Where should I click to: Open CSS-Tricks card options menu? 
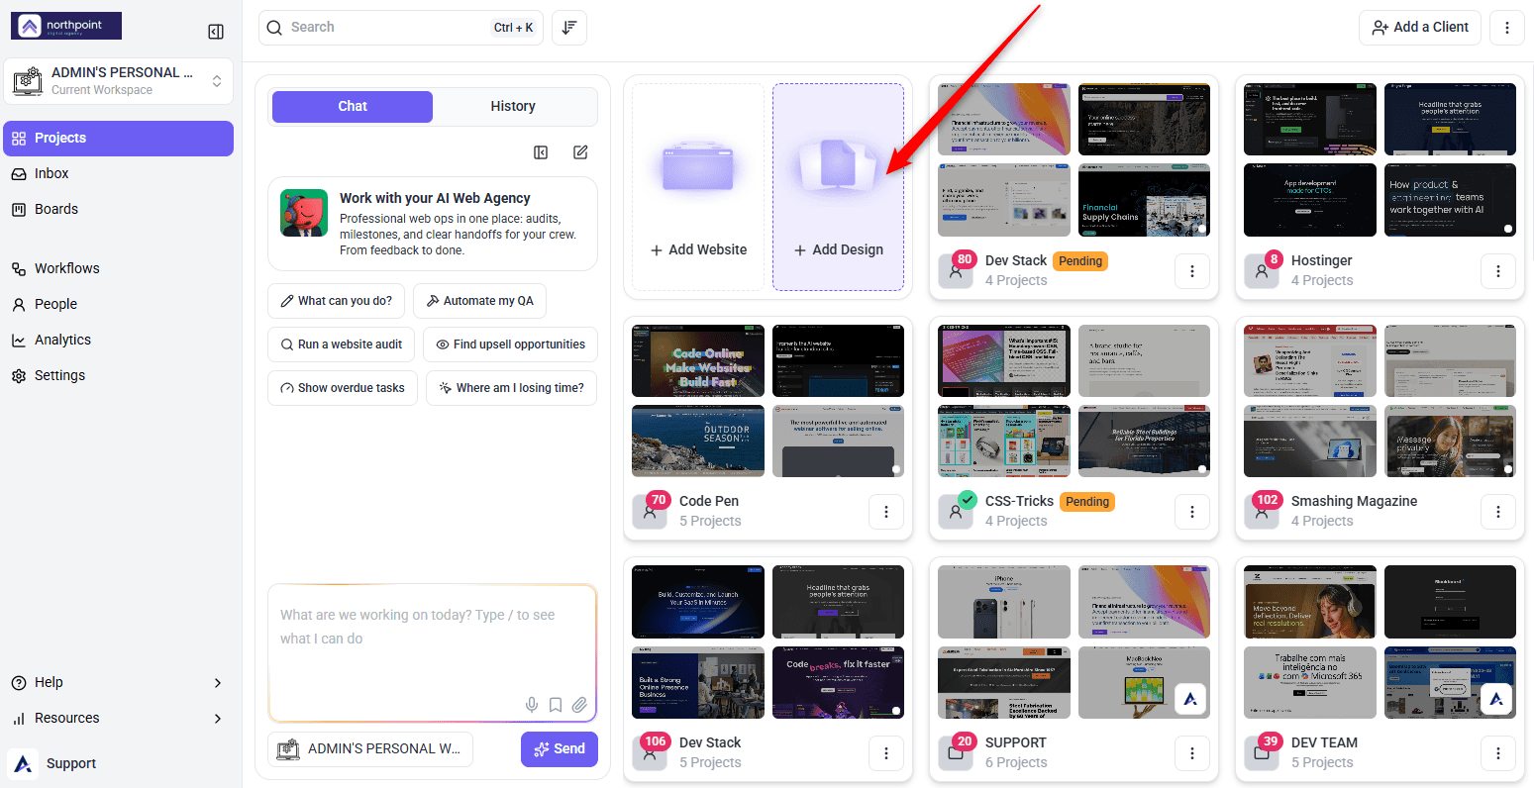[1192, 512]
